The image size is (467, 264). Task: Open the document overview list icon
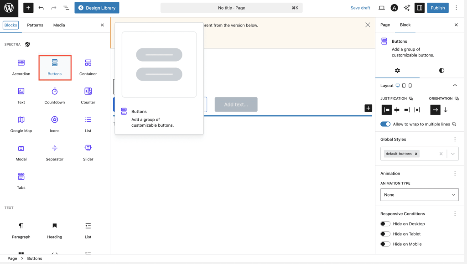pyautogui.click(x=66, y=8)
